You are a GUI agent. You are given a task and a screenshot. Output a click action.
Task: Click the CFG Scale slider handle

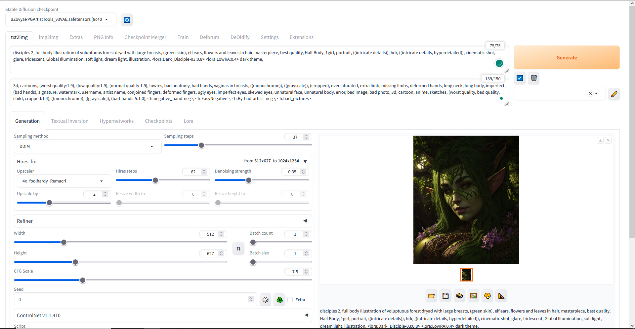83,280
